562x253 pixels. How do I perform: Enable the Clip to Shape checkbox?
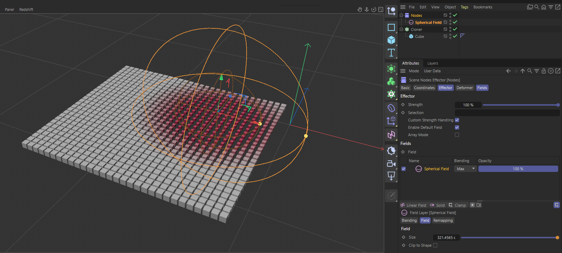tap(435, 245)
